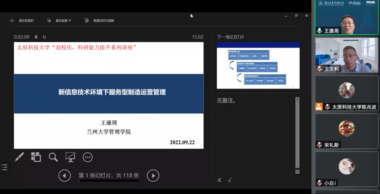Click the slide counter 第 1 张幻灯片 text

click(109, 175)
